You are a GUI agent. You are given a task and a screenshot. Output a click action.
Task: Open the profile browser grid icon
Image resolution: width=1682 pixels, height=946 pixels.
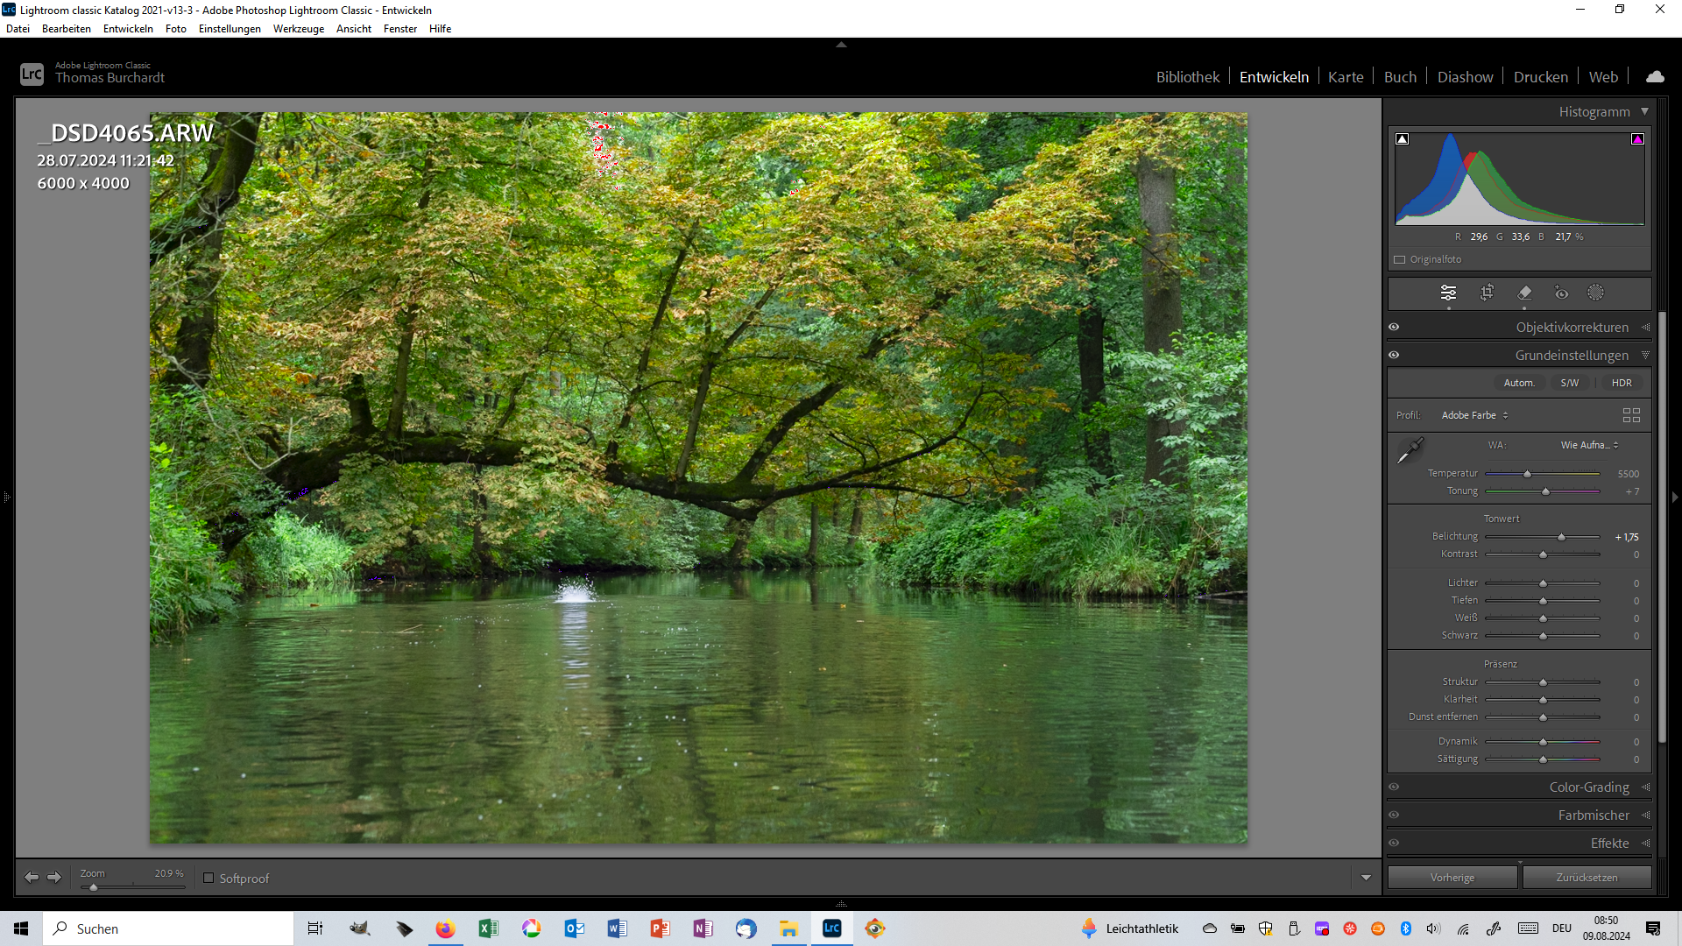(x=1631, y=415)
